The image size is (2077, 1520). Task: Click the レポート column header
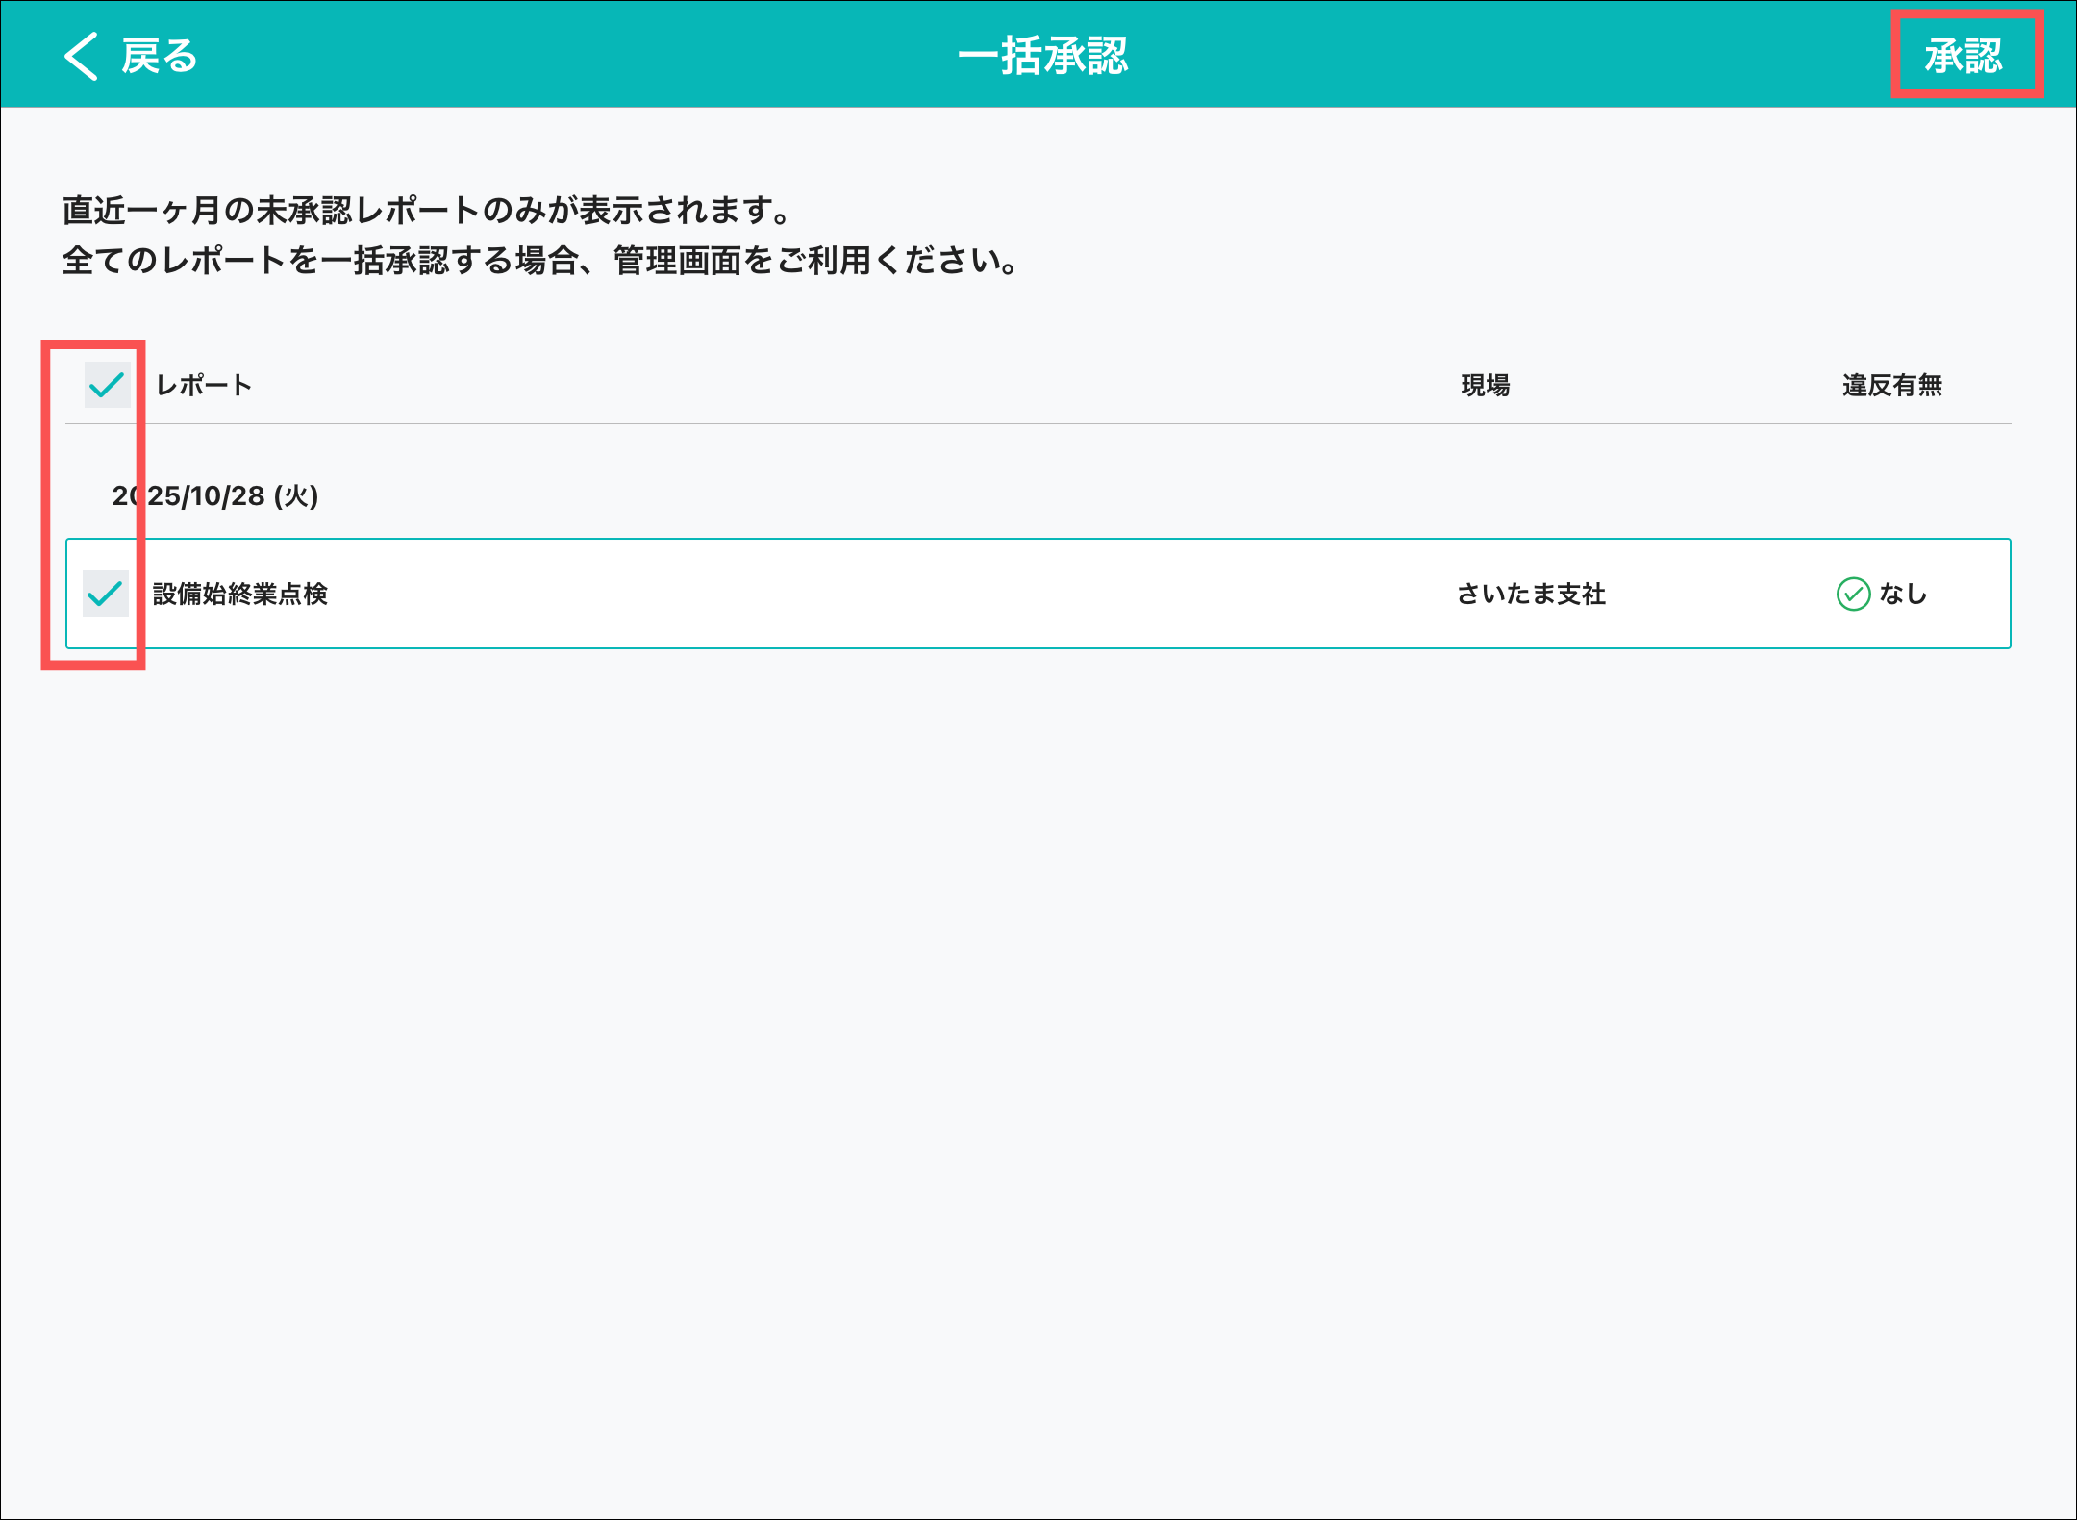(204, 386)
